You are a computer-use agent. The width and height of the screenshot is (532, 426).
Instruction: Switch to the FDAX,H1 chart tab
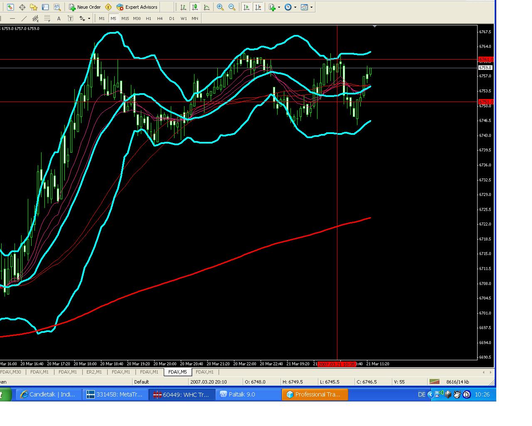pyautogui.click(x=204, y=372)
